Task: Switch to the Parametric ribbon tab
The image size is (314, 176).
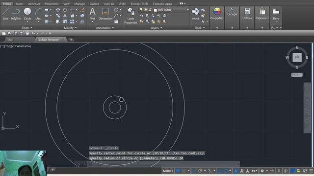Action: pos(52,4)
